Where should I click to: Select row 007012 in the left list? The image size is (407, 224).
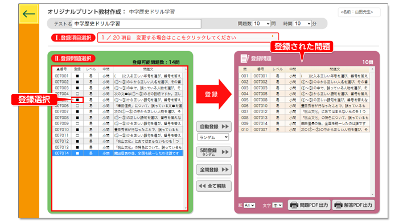click(118, 142)
